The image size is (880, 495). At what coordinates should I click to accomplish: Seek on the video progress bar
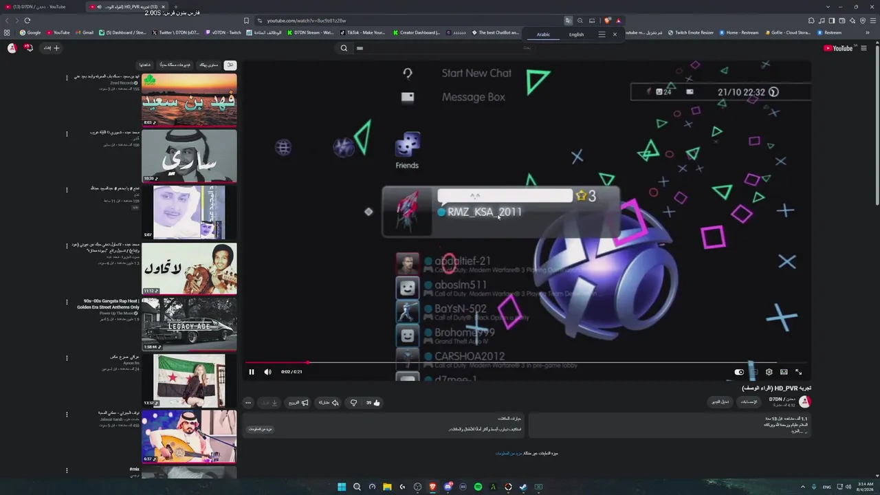pos(527,362)
